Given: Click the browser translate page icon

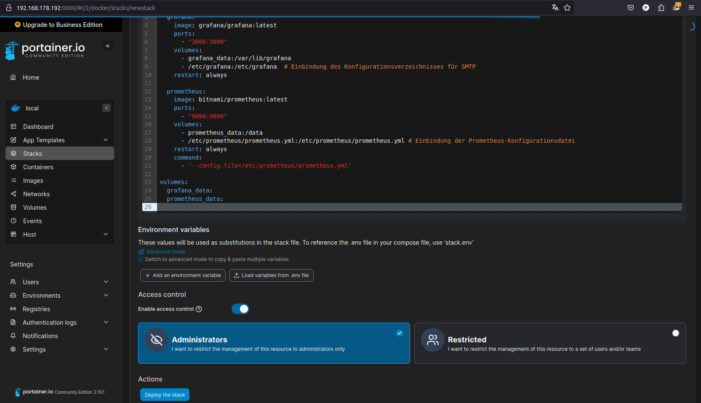Looking at the screenshot, I should click(555, 8).
